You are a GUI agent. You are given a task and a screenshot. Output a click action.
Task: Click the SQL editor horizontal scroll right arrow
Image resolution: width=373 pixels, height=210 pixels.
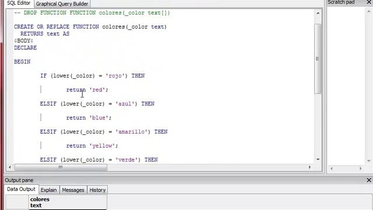tap(309, 167)
